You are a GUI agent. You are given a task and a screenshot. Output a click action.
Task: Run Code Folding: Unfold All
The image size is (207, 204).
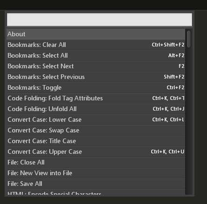coord(96,109)
